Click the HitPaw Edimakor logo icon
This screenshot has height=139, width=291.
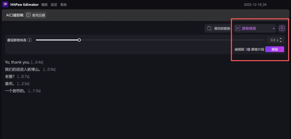click(x=5, y=5)
